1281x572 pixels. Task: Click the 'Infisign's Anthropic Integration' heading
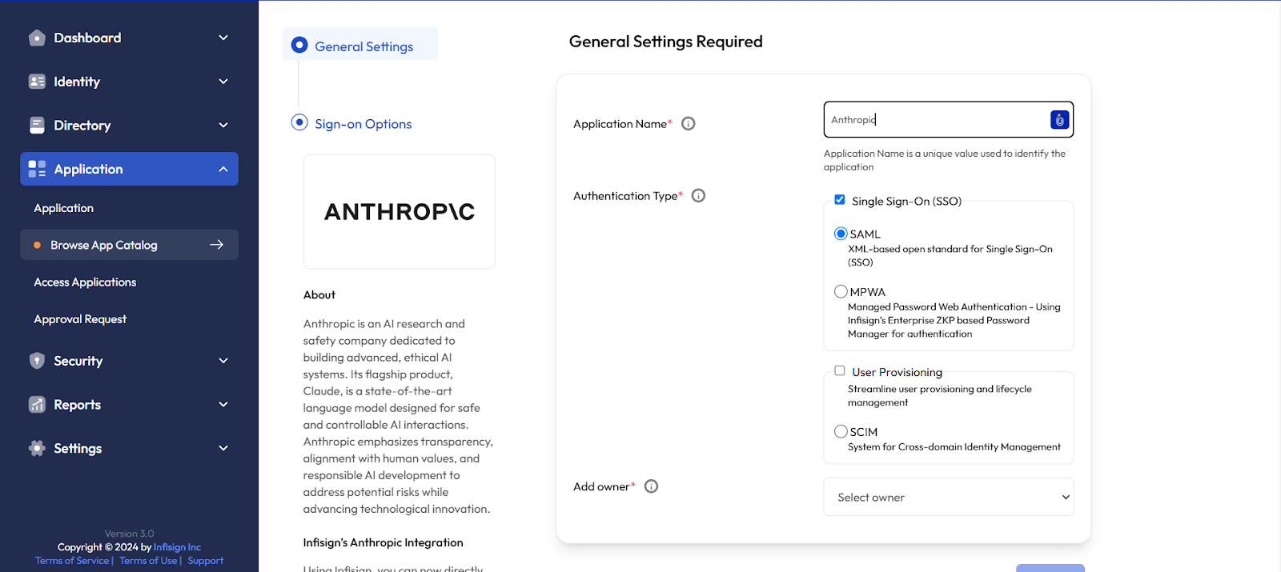click(383, 542)
